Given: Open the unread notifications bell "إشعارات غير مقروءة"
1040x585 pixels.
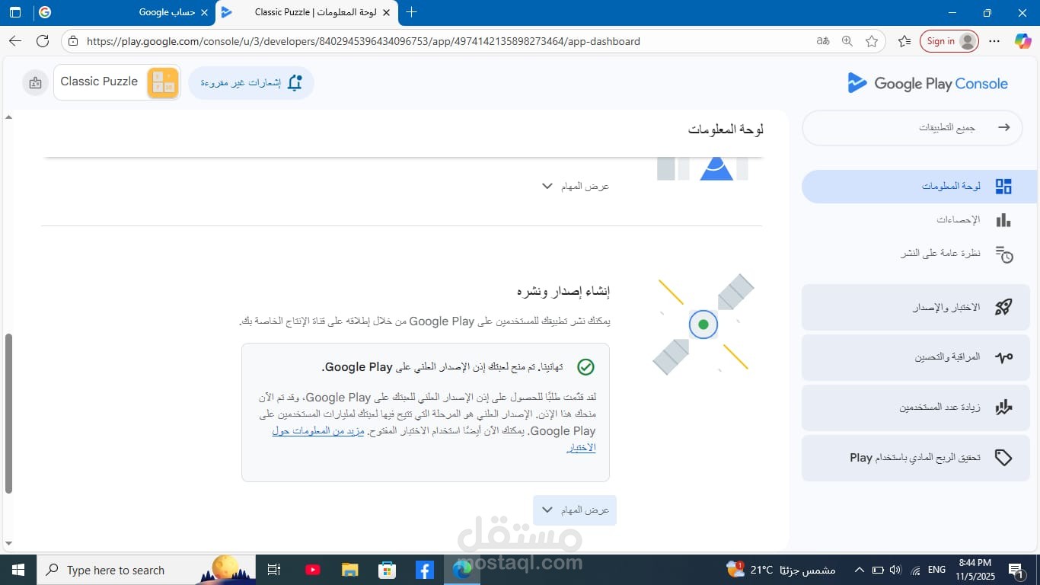Looking at the screenshot, I should pyautogui.click(x=251, y=82).
